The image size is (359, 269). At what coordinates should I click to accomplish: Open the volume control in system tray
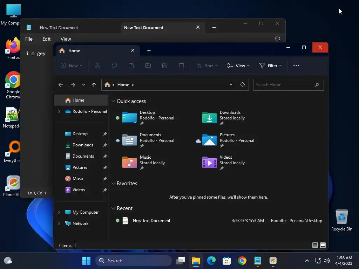[327, 261]
